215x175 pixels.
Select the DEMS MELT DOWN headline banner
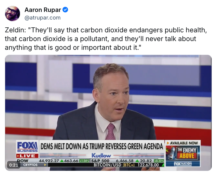(102, 146)
